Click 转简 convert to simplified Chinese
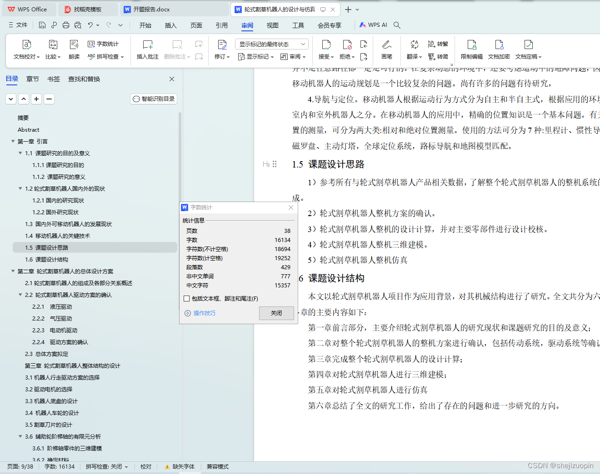 438,57
